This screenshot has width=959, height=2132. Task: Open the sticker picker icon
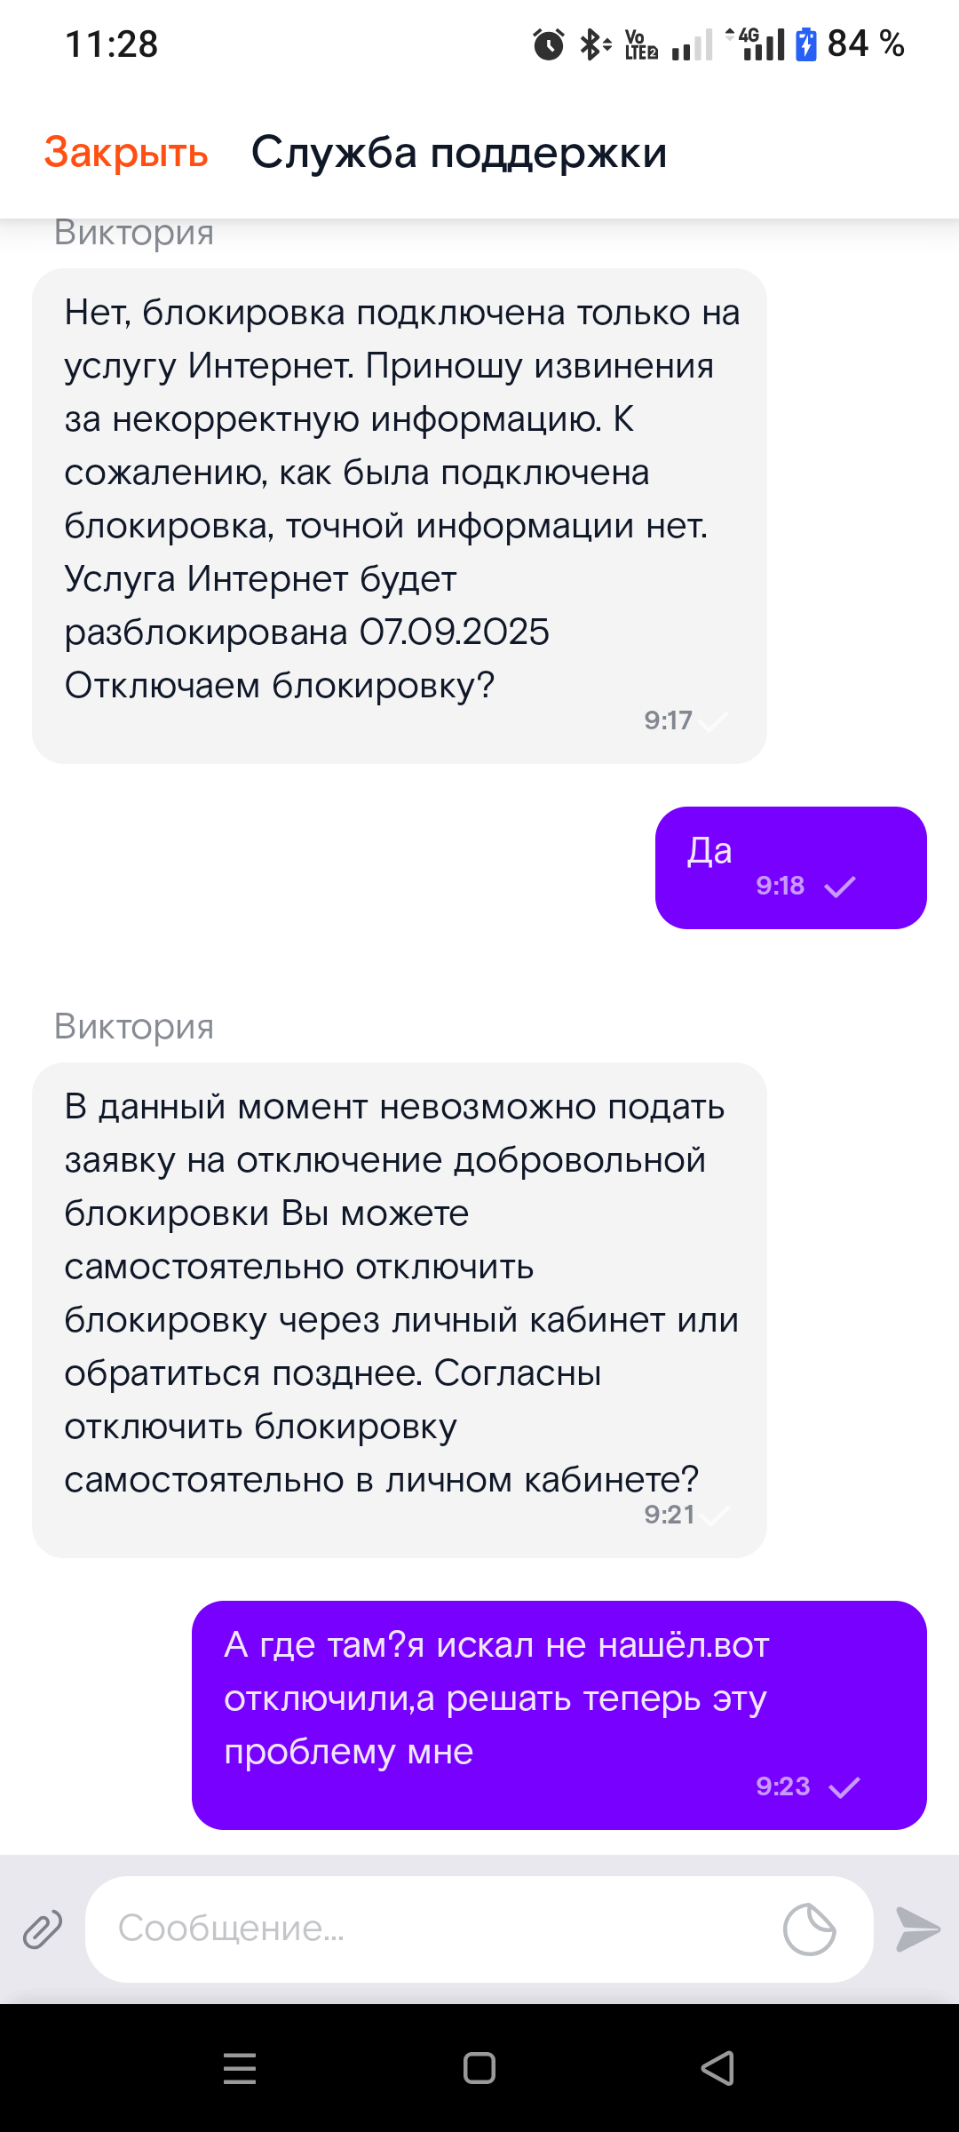point(809,1929)
